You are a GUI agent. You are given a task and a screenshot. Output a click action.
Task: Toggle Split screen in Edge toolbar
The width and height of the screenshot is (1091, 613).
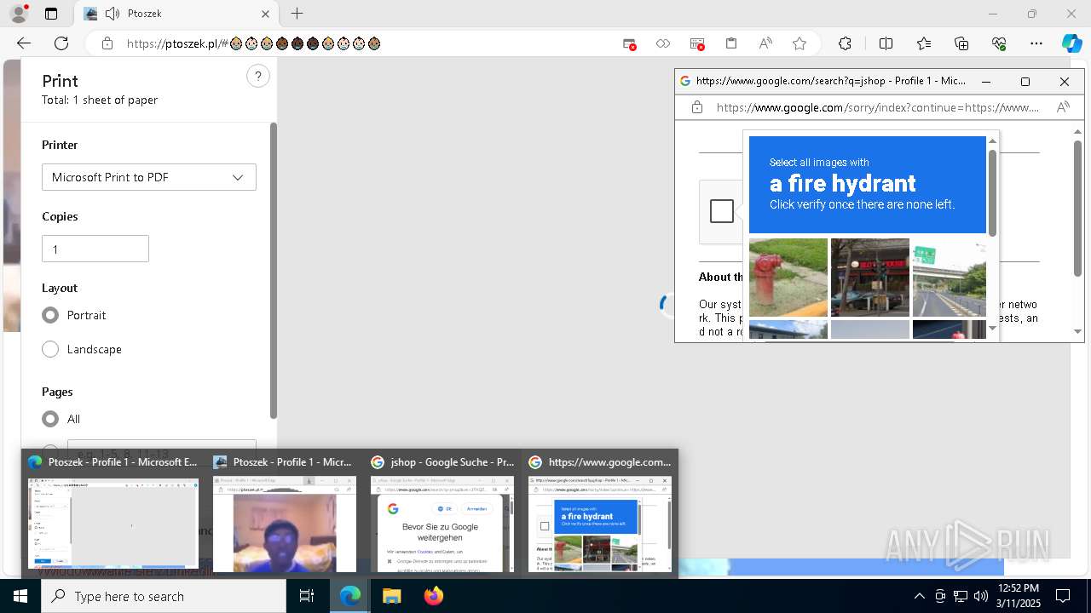(x=886, y=43)
